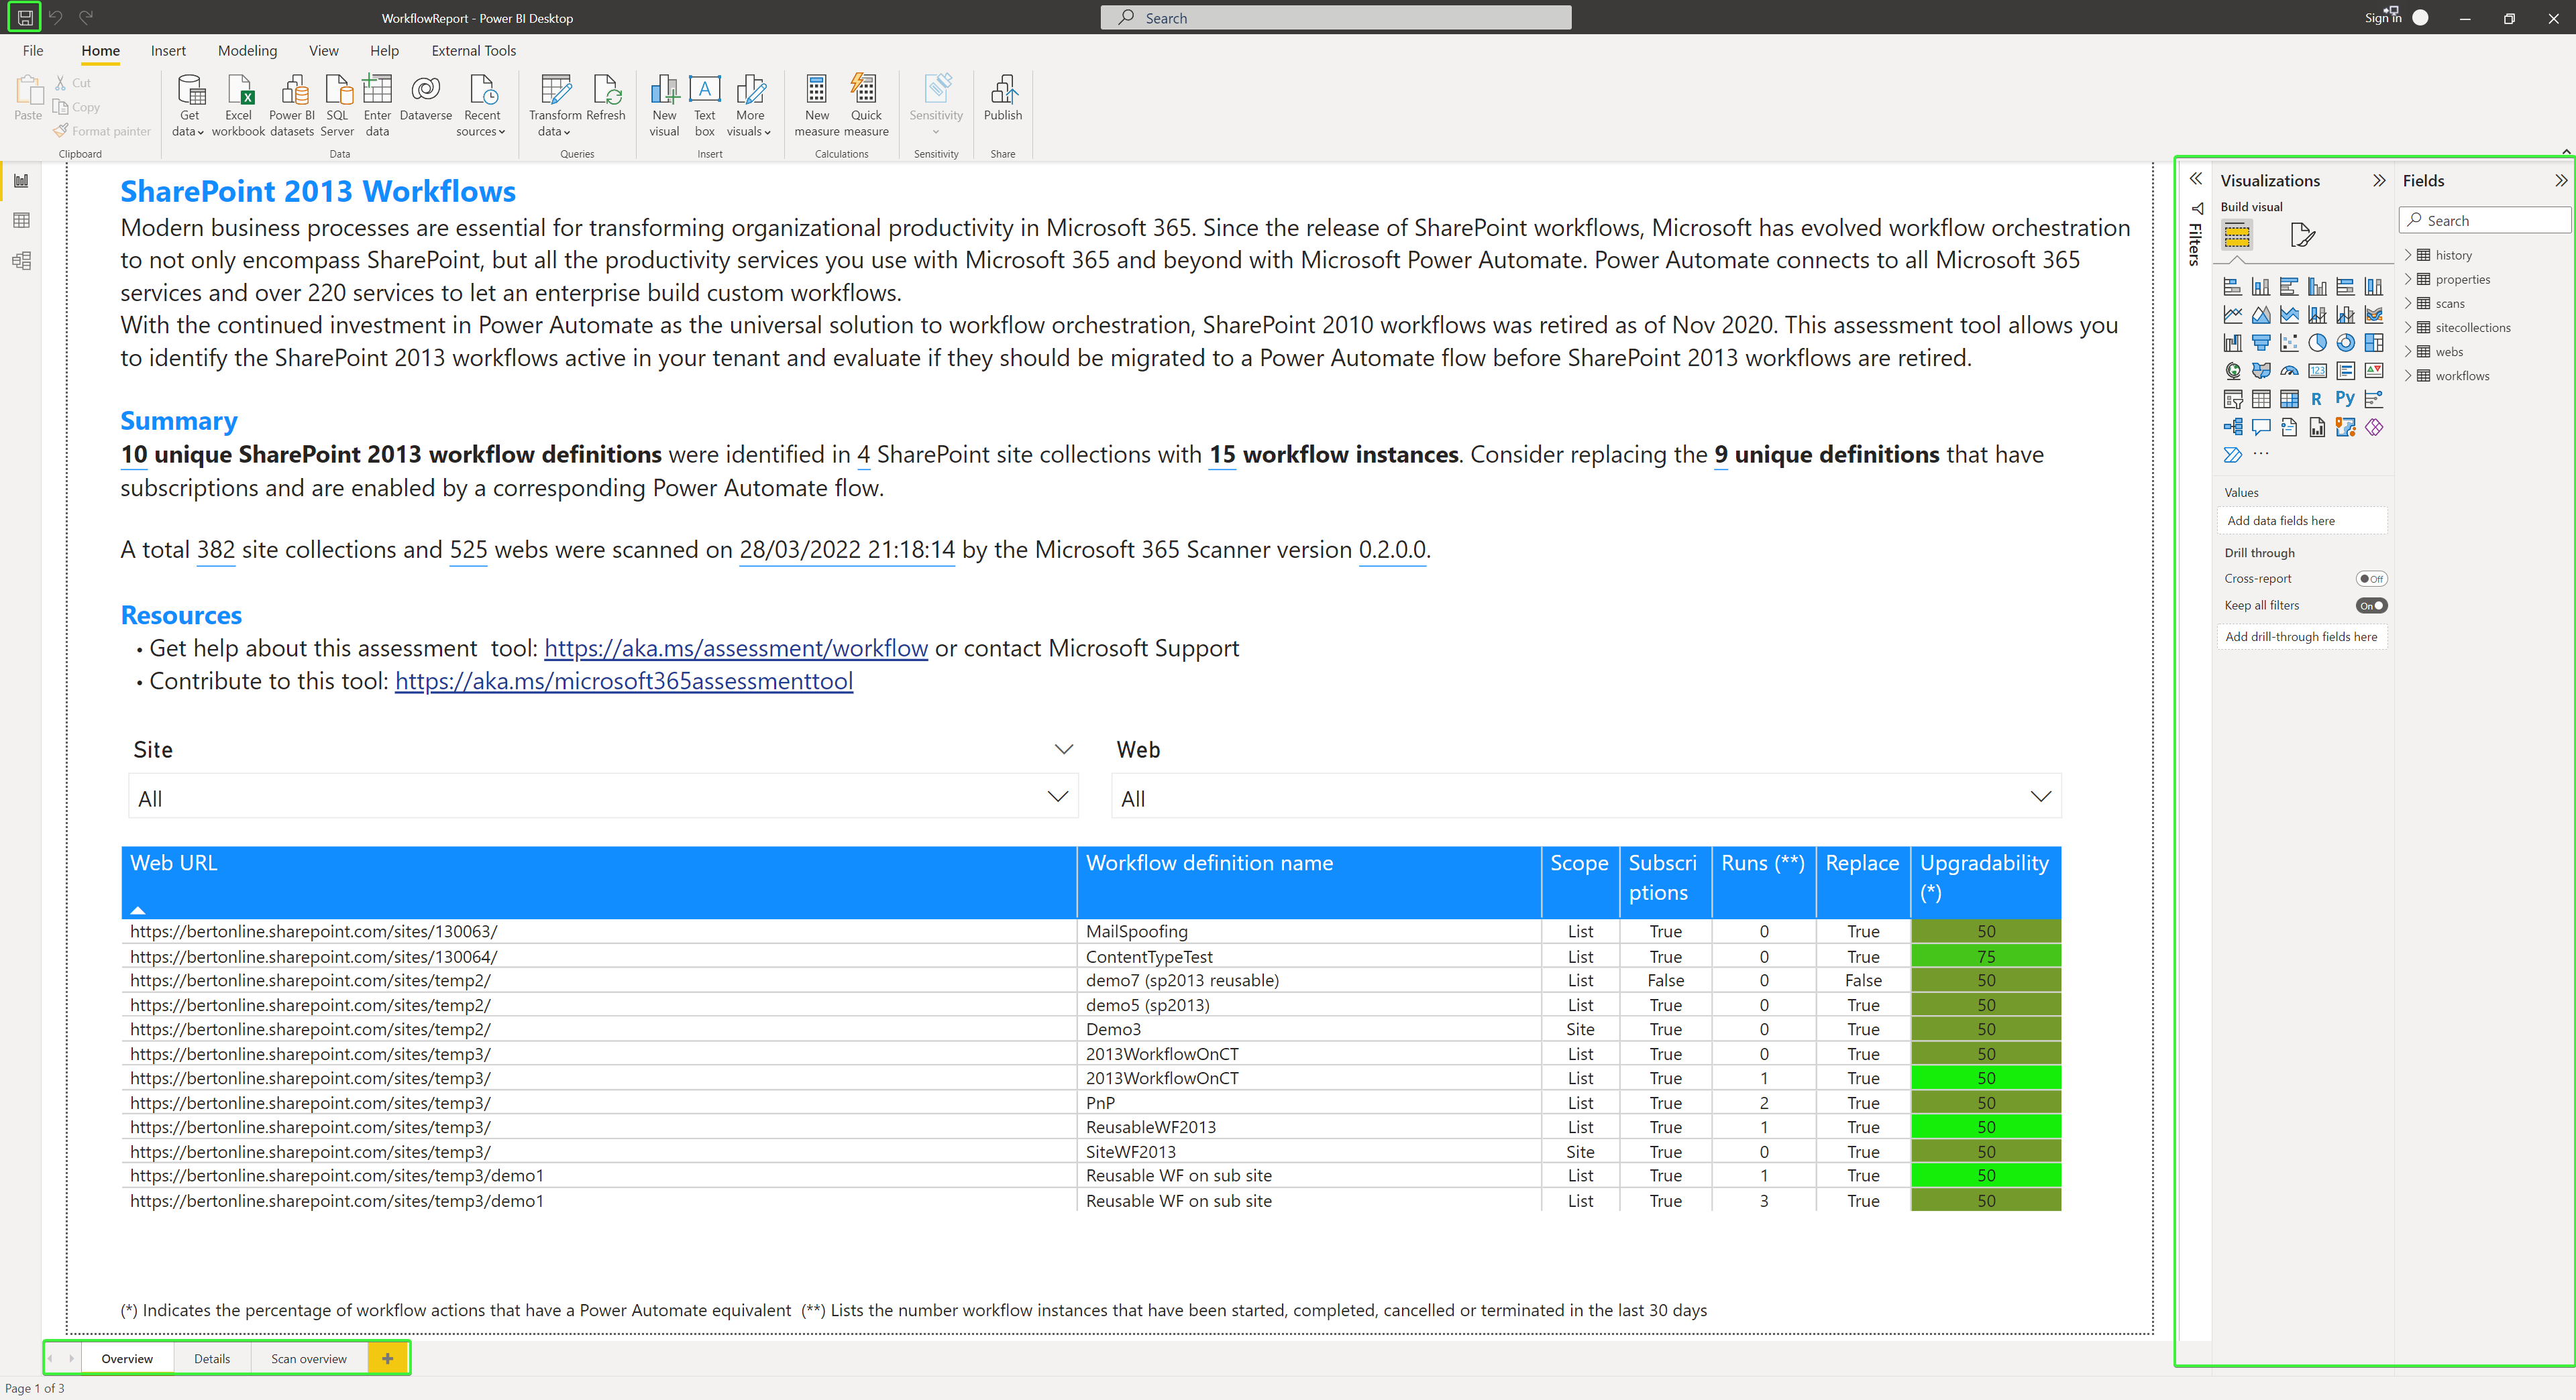Select the Treemap visualization

click(x=2374, y=343)
